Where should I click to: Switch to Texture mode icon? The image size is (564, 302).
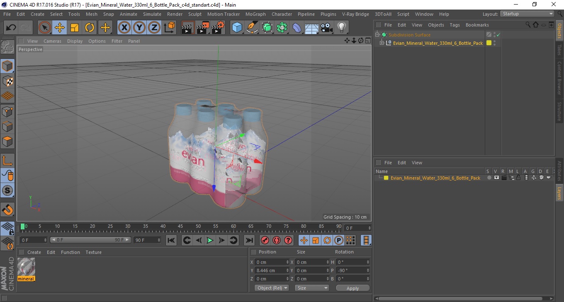[7, 81]
